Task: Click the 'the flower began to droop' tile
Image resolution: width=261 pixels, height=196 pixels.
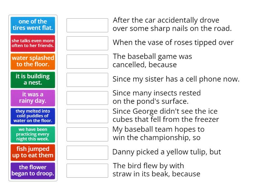Action: click(33, 171)
